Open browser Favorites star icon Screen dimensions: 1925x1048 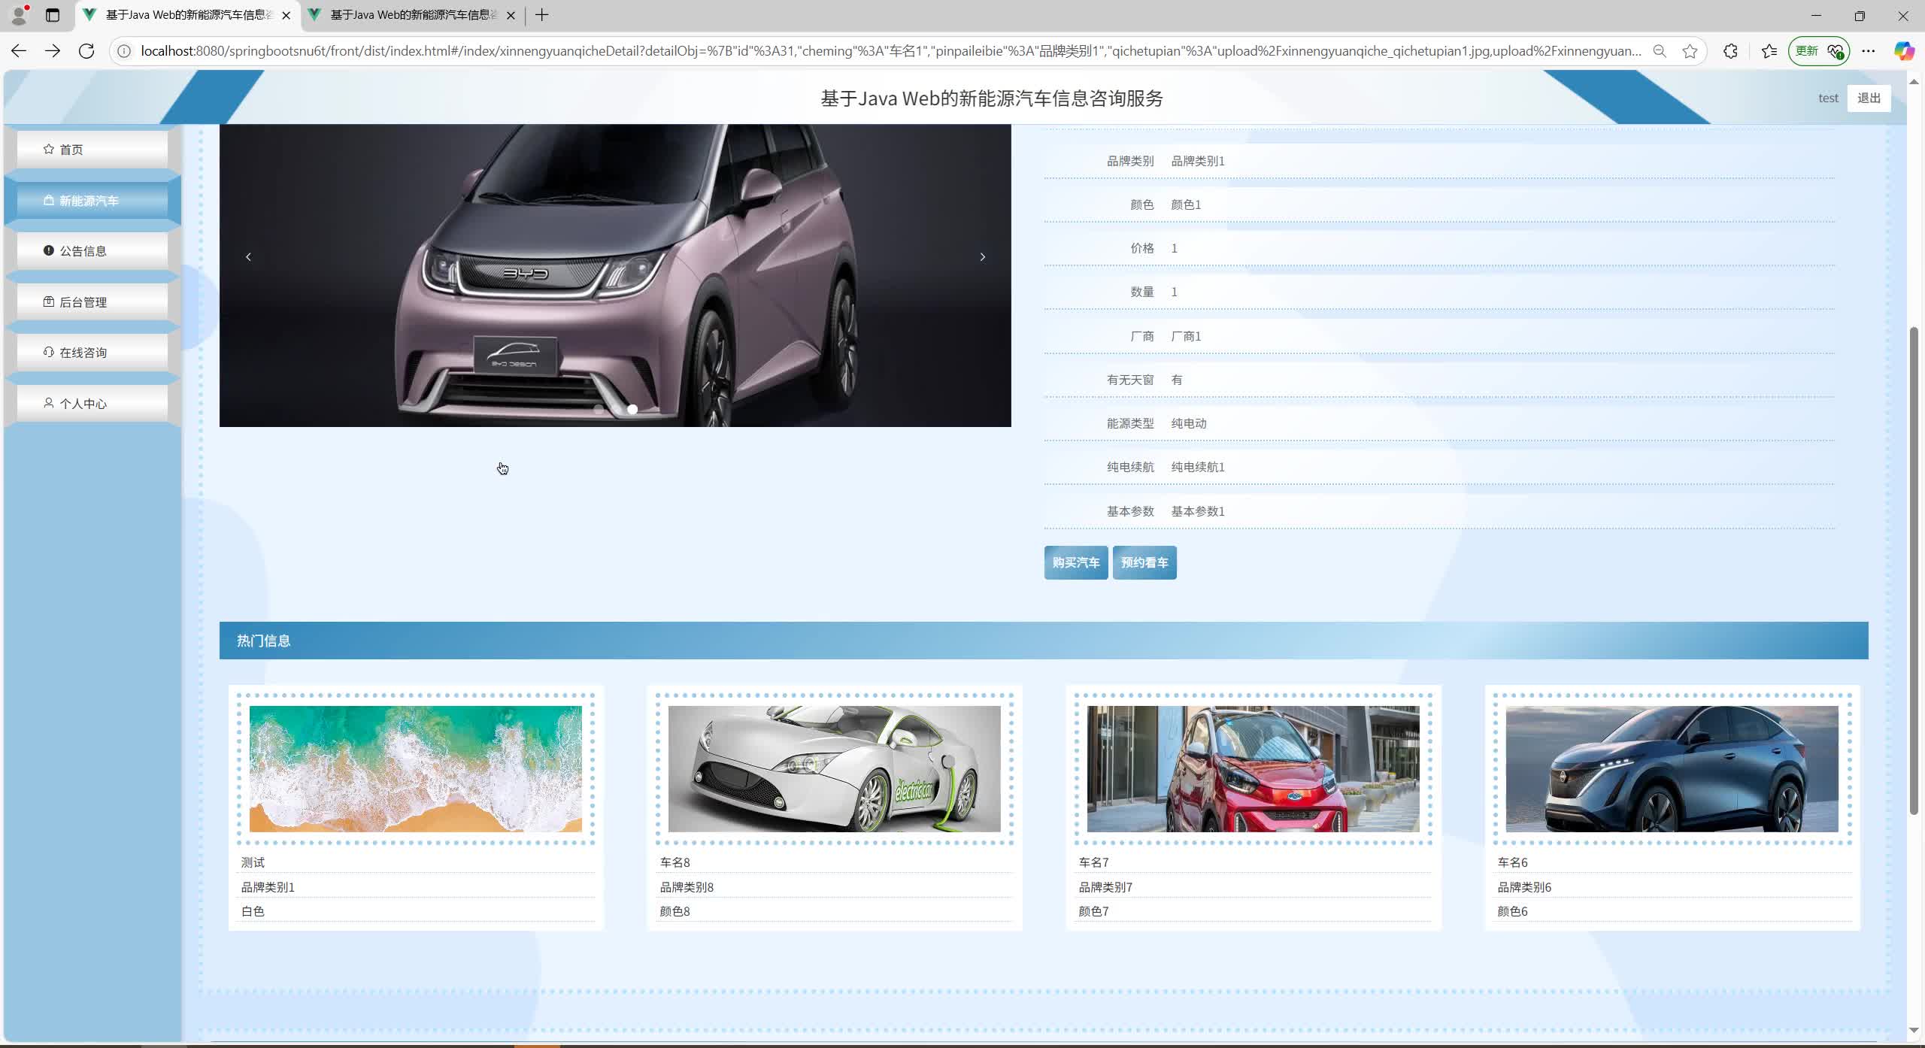tap(1768, 50)
